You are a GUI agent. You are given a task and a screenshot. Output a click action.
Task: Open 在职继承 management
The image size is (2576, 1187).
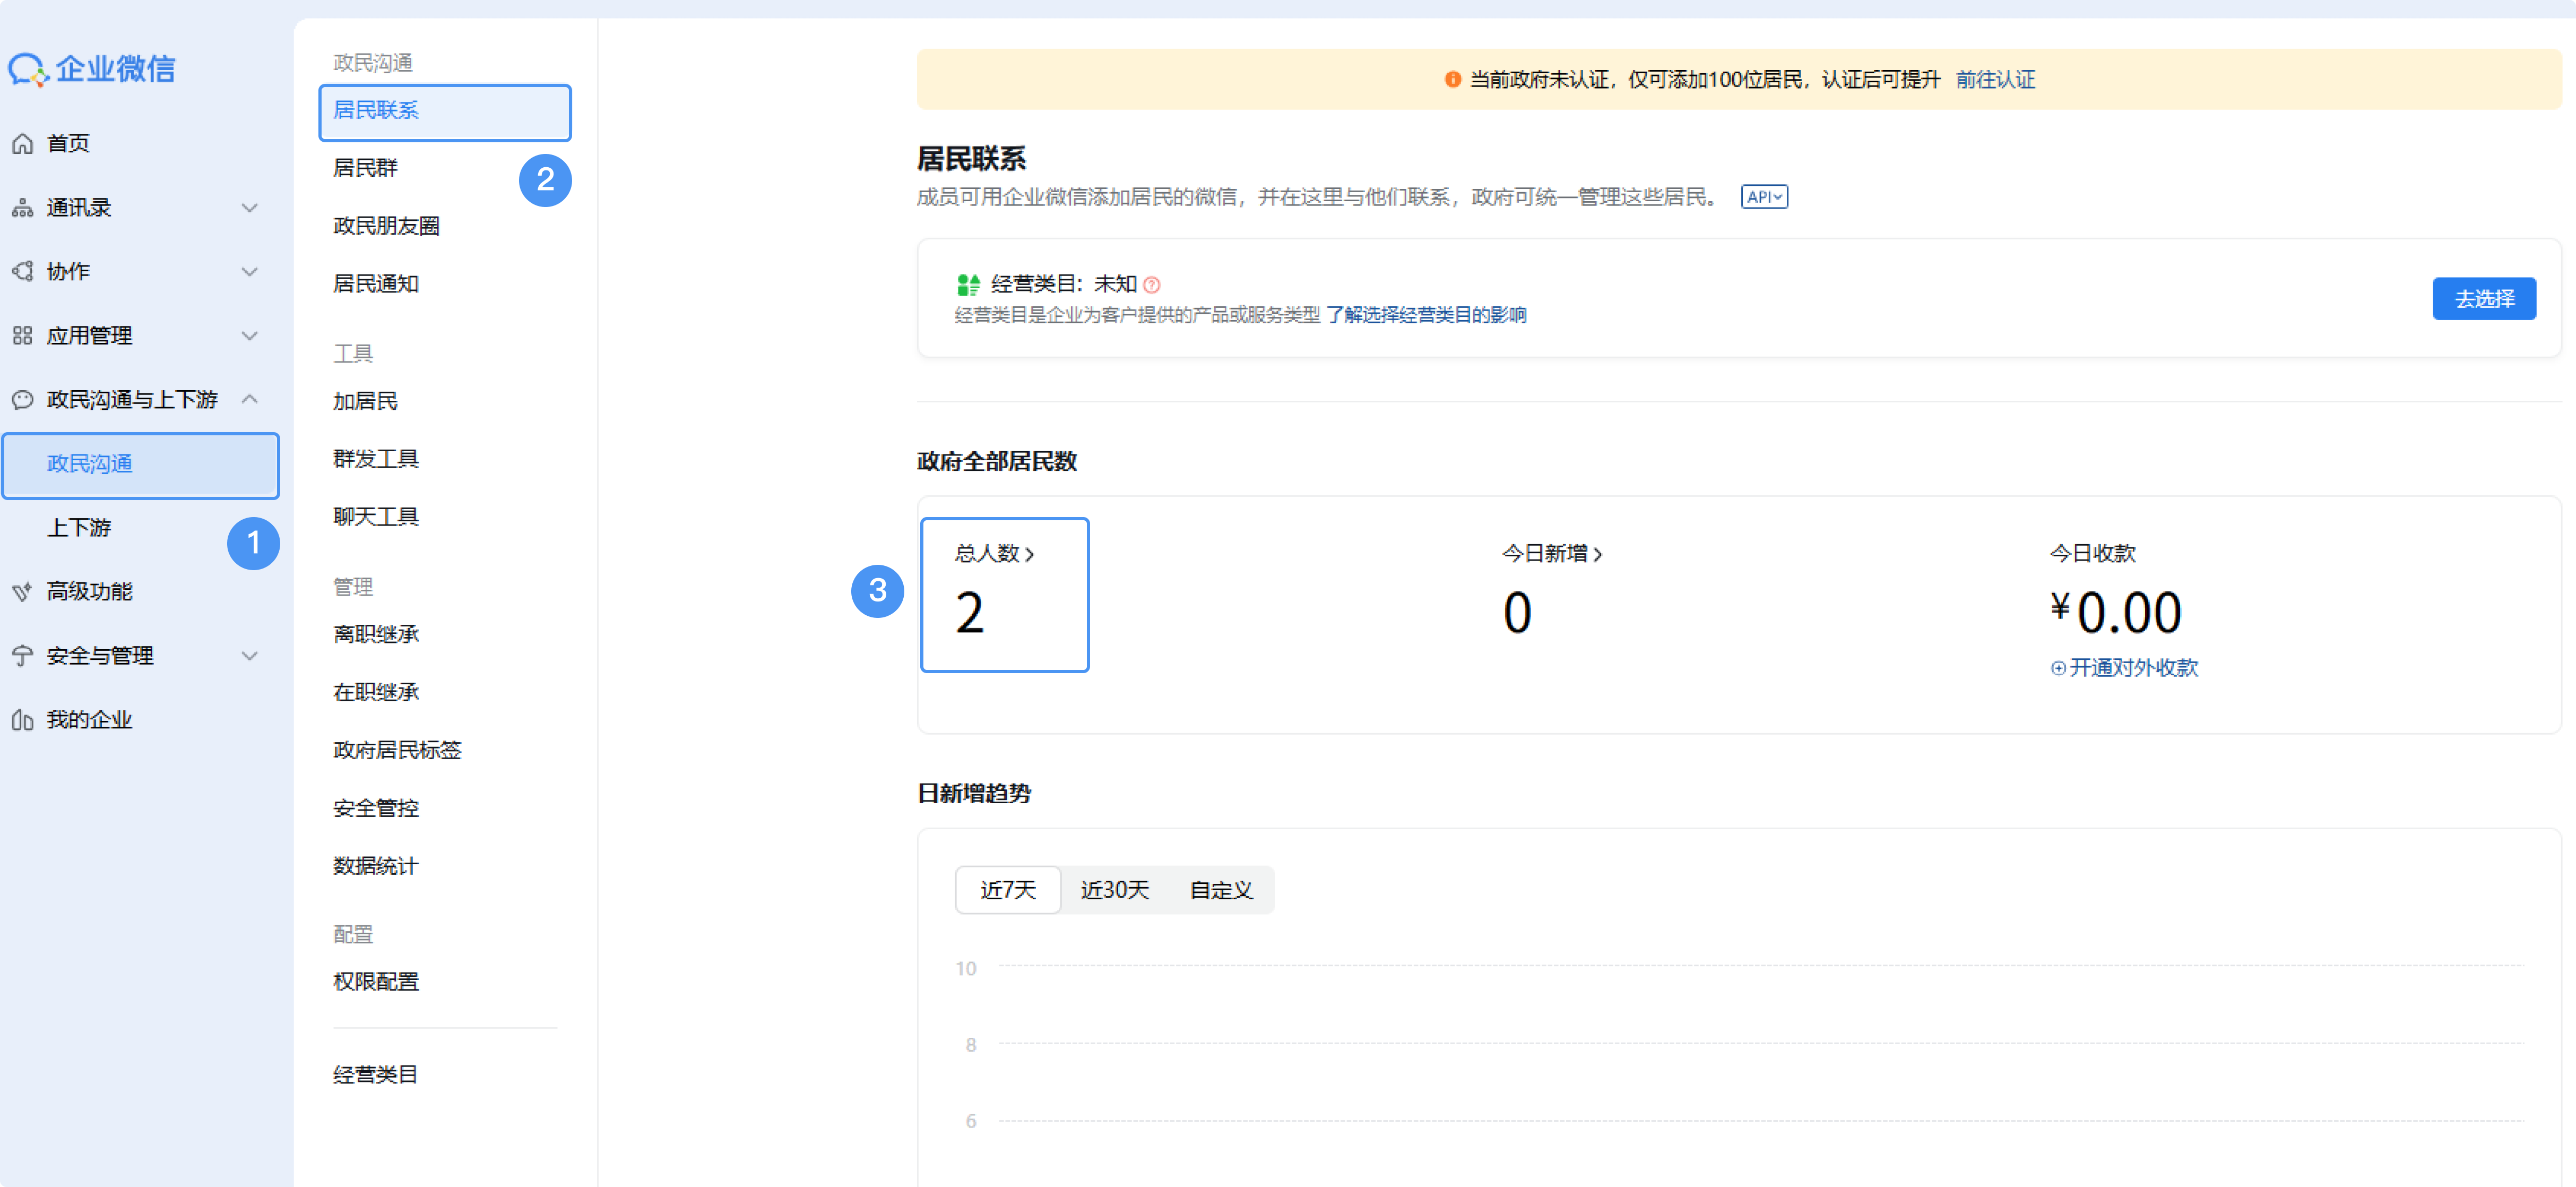[x=376, y=692]
